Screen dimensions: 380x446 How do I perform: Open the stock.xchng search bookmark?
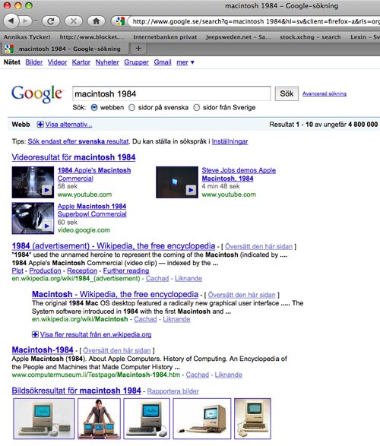click(x=310, y=37)
